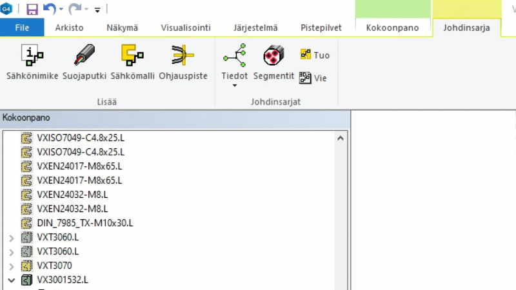Open the undo history dropdown arrow
This screenshot has height=290, width=516.
click(x=61, y=9)
